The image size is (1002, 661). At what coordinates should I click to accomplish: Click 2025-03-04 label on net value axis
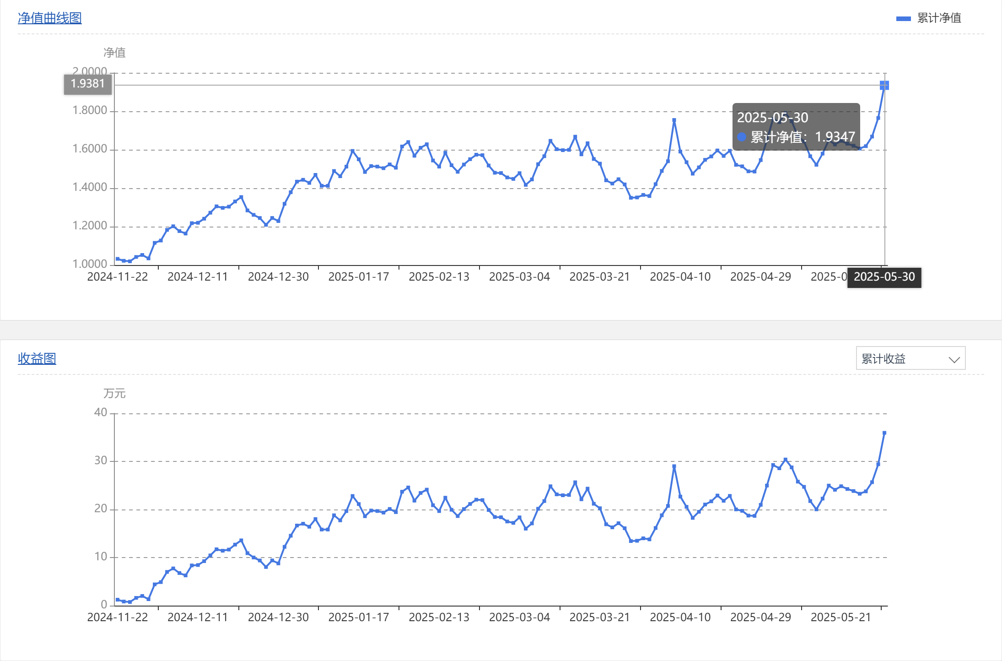coord(519,277)
